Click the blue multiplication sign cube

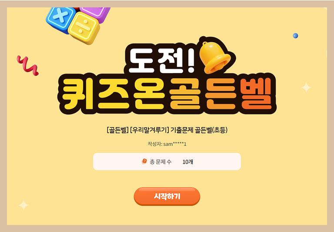[x=60, y=19]
